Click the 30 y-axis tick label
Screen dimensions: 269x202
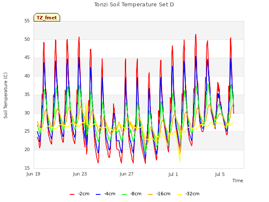[27, 113]
